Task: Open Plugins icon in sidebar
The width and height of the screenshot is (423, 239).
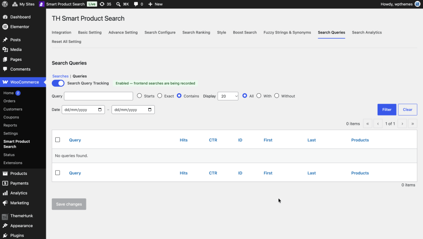Action: tap(5, 236)
